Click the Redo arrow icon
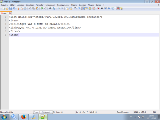 [x=45, y=8]
